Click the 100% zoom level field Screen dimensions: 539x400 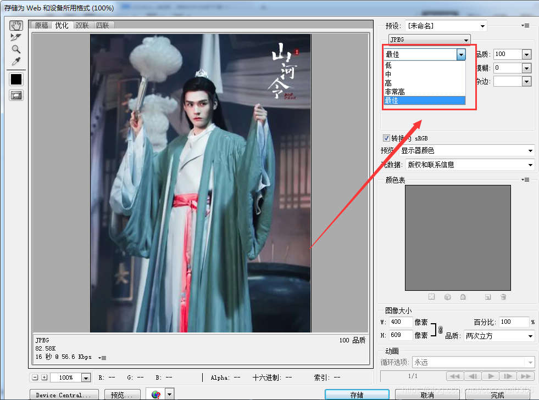pos(65,378)
